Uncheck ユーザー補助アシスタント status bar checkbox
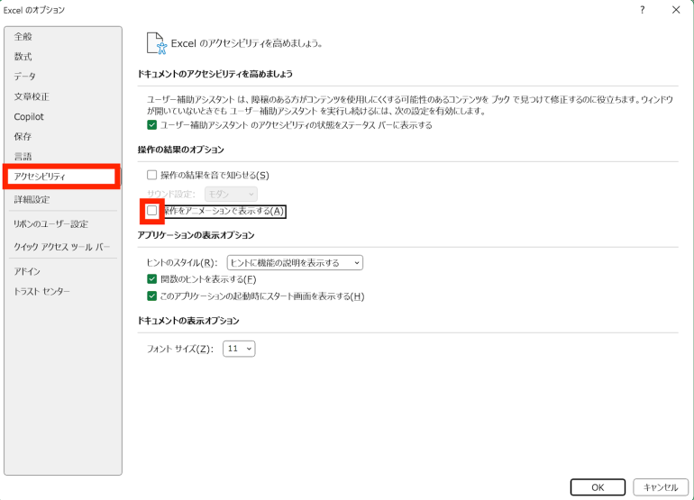This screenshot has width=694, height=500. [151, 125]
